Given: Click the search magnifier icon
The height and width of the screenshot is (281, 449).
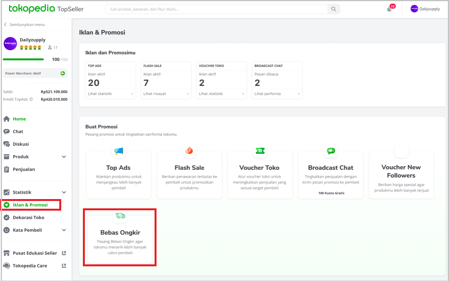Looking at the screenshot, I should tap(334, 9).
